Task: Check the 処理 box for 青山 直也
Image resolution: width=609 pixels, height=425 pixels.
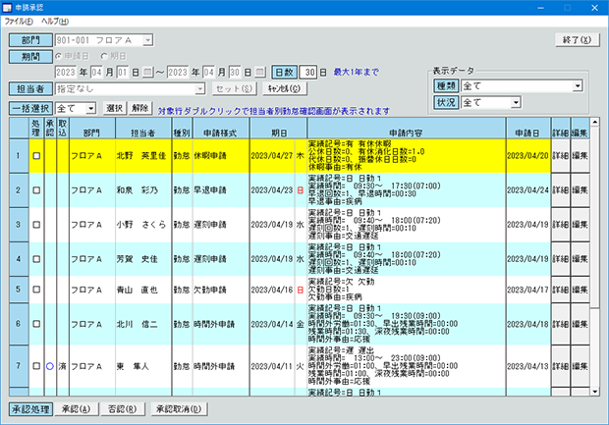Action: 36,290
